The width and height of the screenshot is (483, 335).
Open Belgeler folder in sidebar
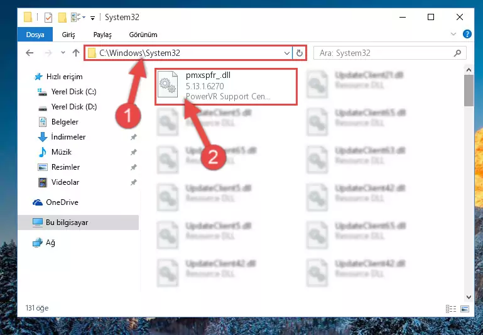[x=65, y=122]
